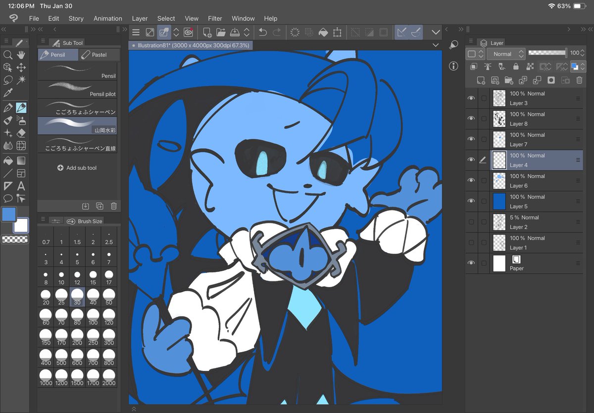Hide Layer 5 with its eye icon
The height and width of the screenshot is (413, 594).
(471, 201)
